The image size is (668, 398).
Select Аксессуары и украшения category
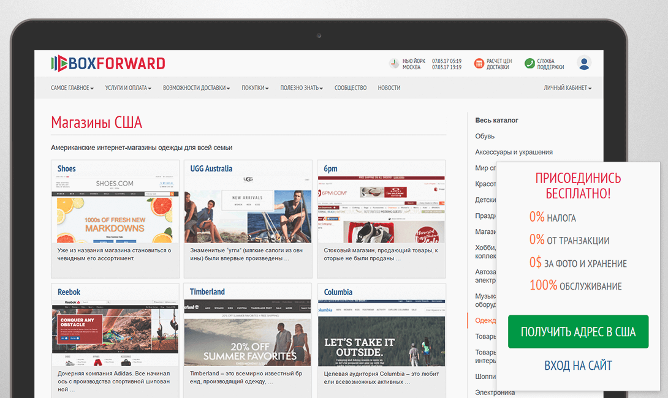[514, 152]
